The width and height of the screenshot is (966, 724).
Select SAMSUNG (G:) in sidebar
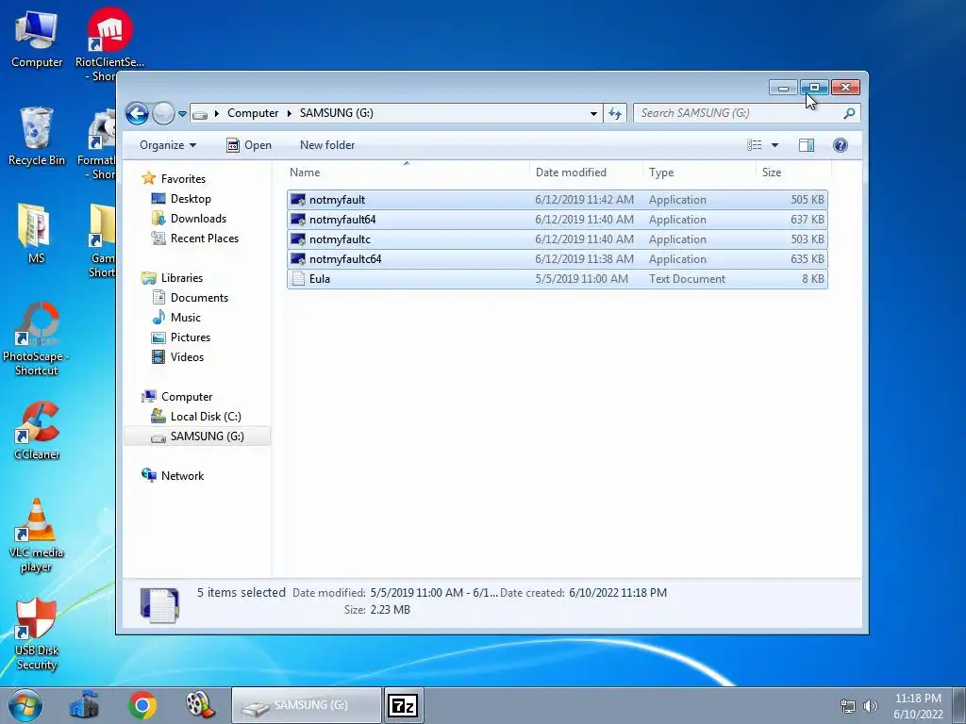pos(197,436)
